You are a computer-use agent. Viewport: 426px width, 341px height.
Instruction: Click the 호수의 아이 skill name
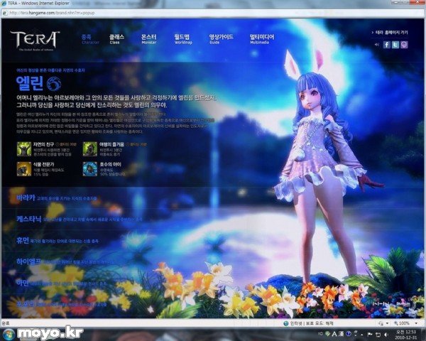[110, 164]
